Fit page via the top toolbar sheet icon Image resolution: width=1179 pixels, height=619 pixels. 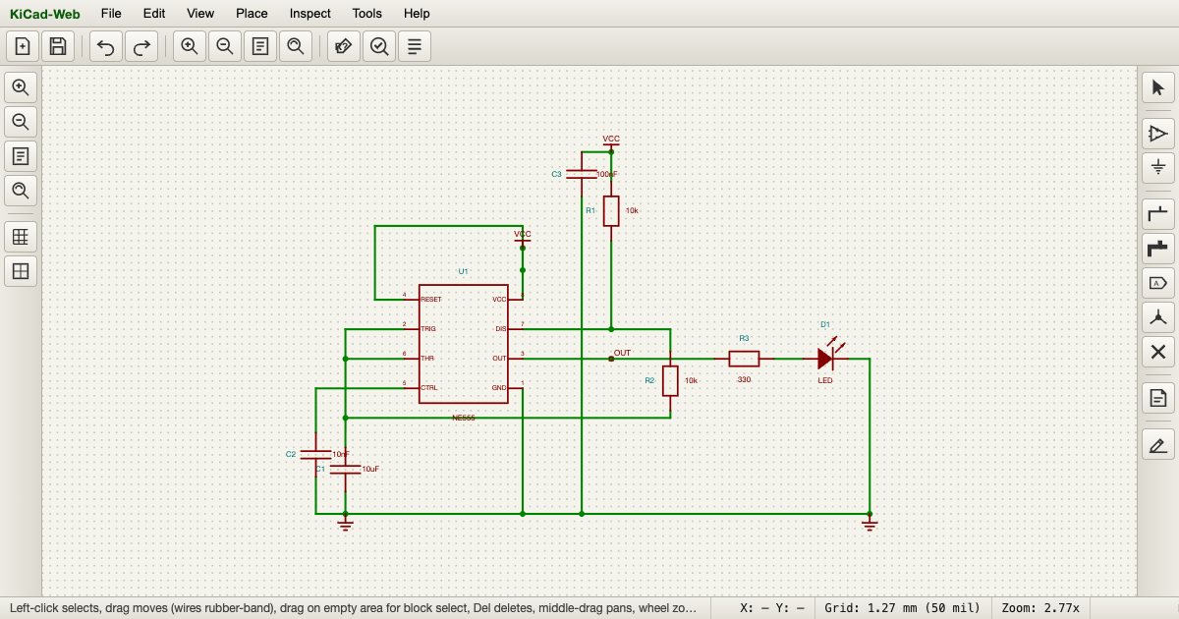(260, 46)
